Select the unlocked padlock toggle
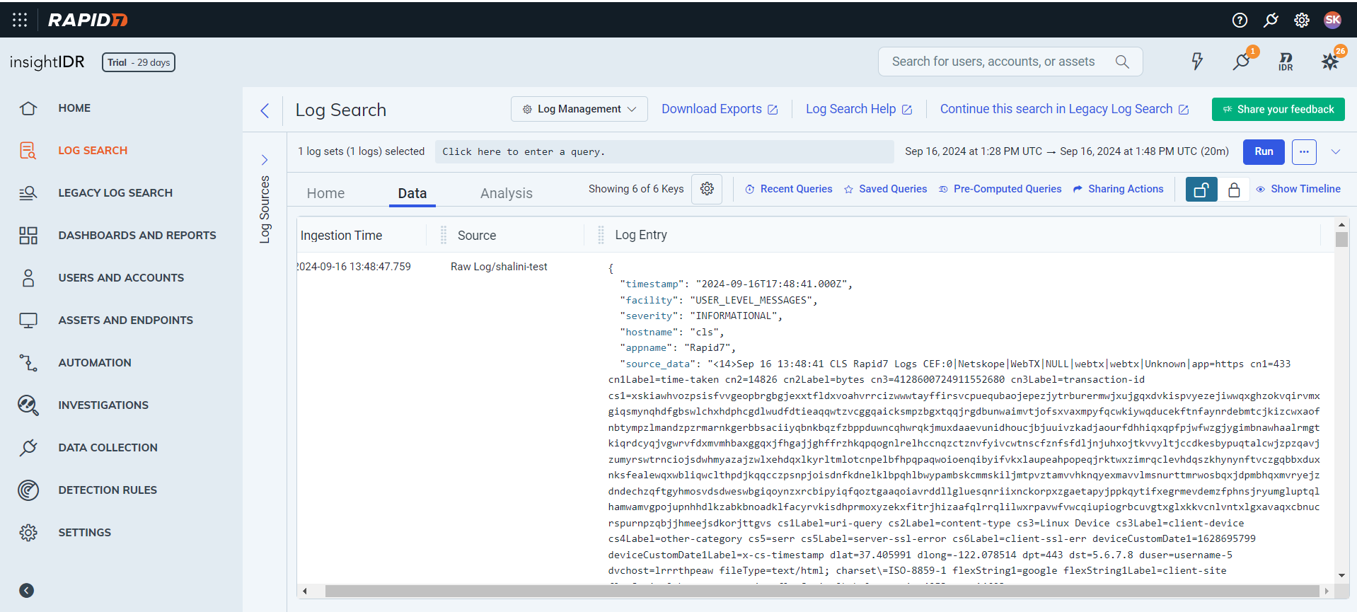The image size is (1357, 612). point(1201,190)
